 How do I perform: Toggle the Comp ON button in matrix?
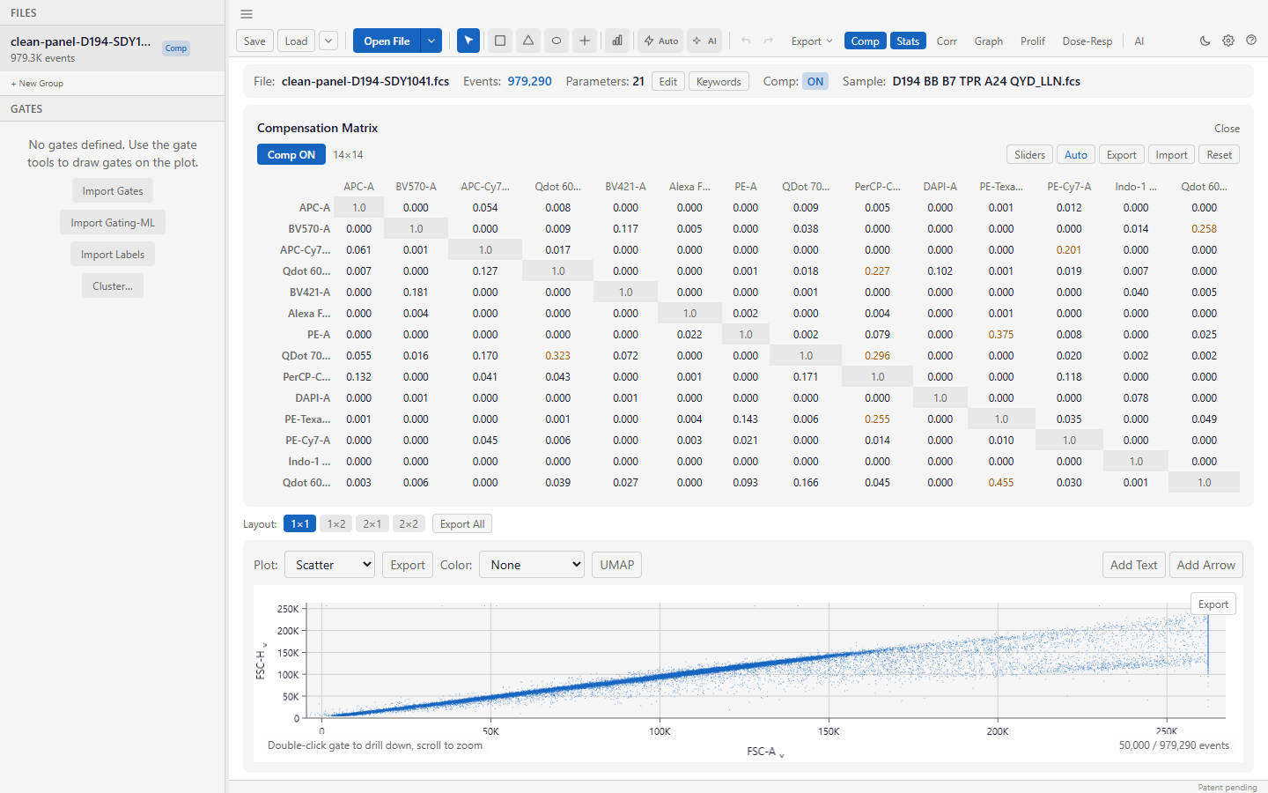click(x=291, y=154)
